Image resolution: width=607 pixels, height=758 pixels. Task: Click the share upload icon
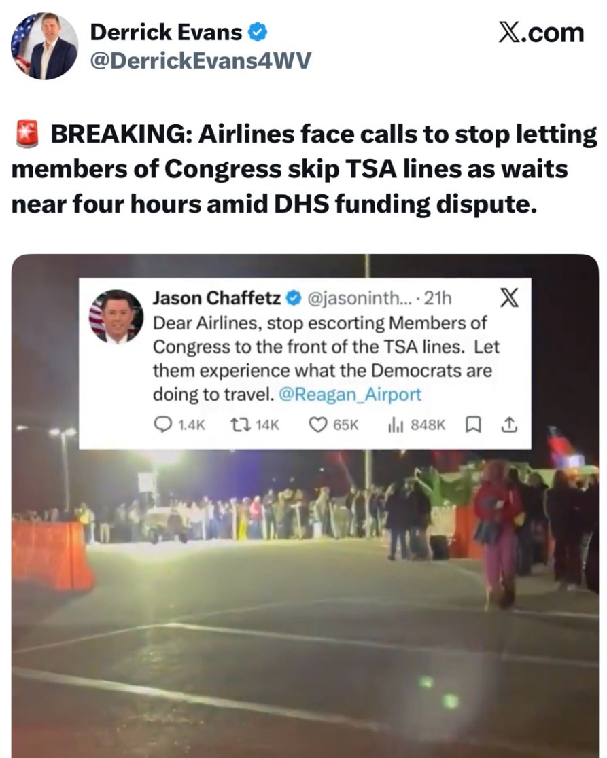(x=509, y=425)
